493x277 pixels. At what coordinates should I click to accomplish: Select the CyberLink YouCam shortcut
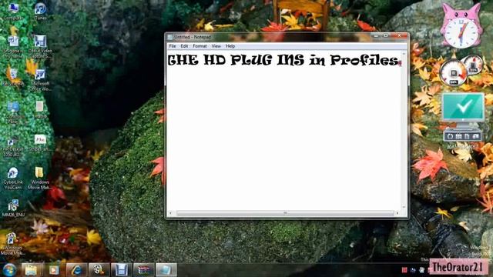click(x=13, y=179)
